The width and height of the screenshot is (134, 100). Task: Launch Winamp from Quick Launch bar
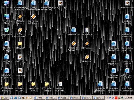tap(27, 98)
